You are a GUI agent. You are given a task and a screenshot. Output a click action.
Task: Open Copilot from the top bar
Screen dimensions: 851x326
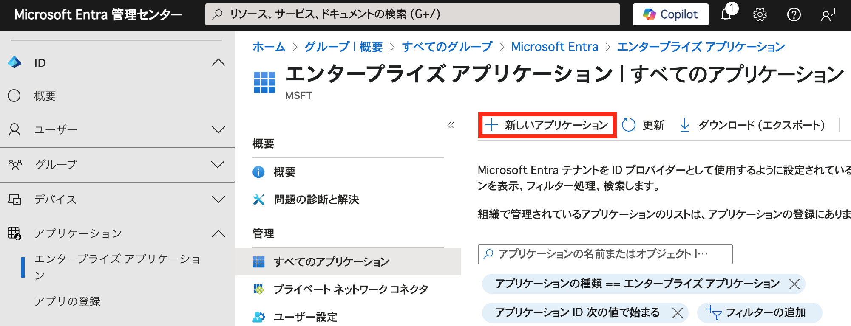click(670, 14)
